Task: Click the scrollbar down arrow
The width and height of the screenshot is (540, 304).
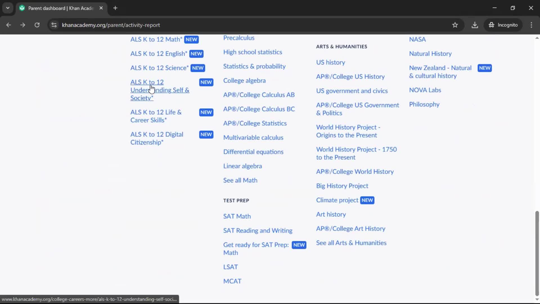Action: coord(537,299)
